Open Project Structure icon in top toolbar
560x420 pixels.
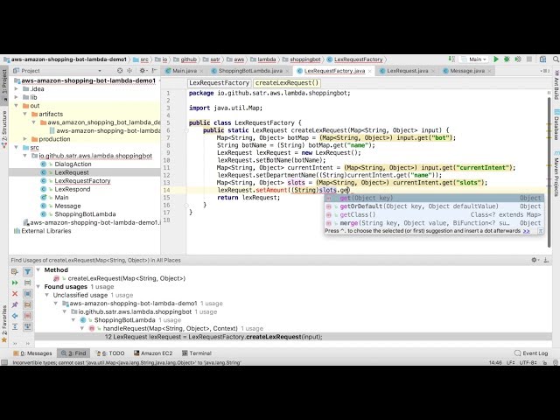pyautogui.click(x=542, y=59)
